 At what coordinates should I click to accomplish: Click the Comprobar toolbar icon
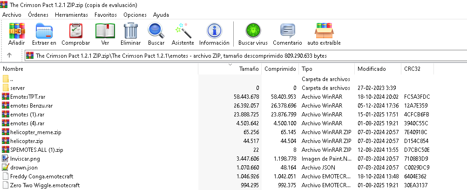(75, 31)
